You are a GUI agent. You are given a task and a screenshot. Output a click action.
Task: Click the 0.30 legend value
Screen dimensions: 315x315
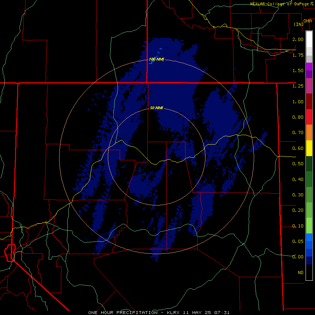coord(298,195)
